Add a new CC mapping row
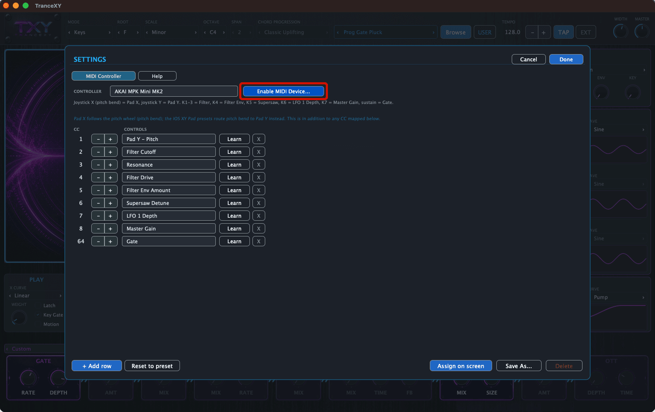This screenshot has width=655, height=412. click(97, 366)
